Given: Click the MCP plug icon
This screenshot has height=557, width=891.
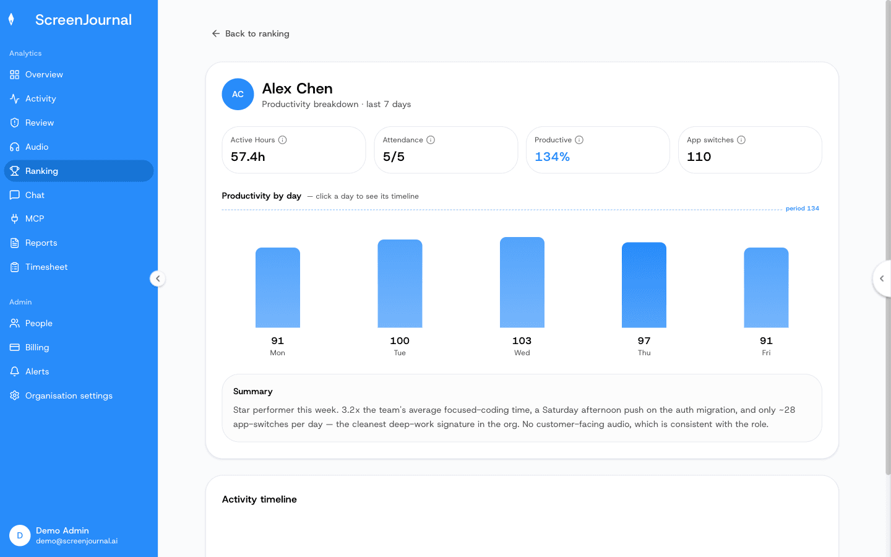Looking at the screenshot, I should point(15,219).
